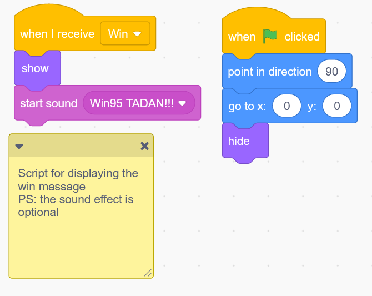Click the show block
372x296 pixels.
[x=37, y=68]
